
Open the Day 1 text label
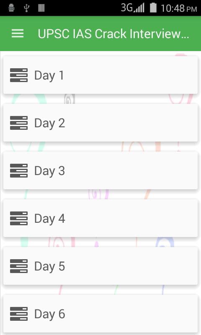pos(49,76)
